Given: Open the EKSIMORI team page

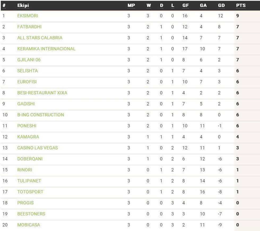Looking at the screenshot, I should pos(27,16).
